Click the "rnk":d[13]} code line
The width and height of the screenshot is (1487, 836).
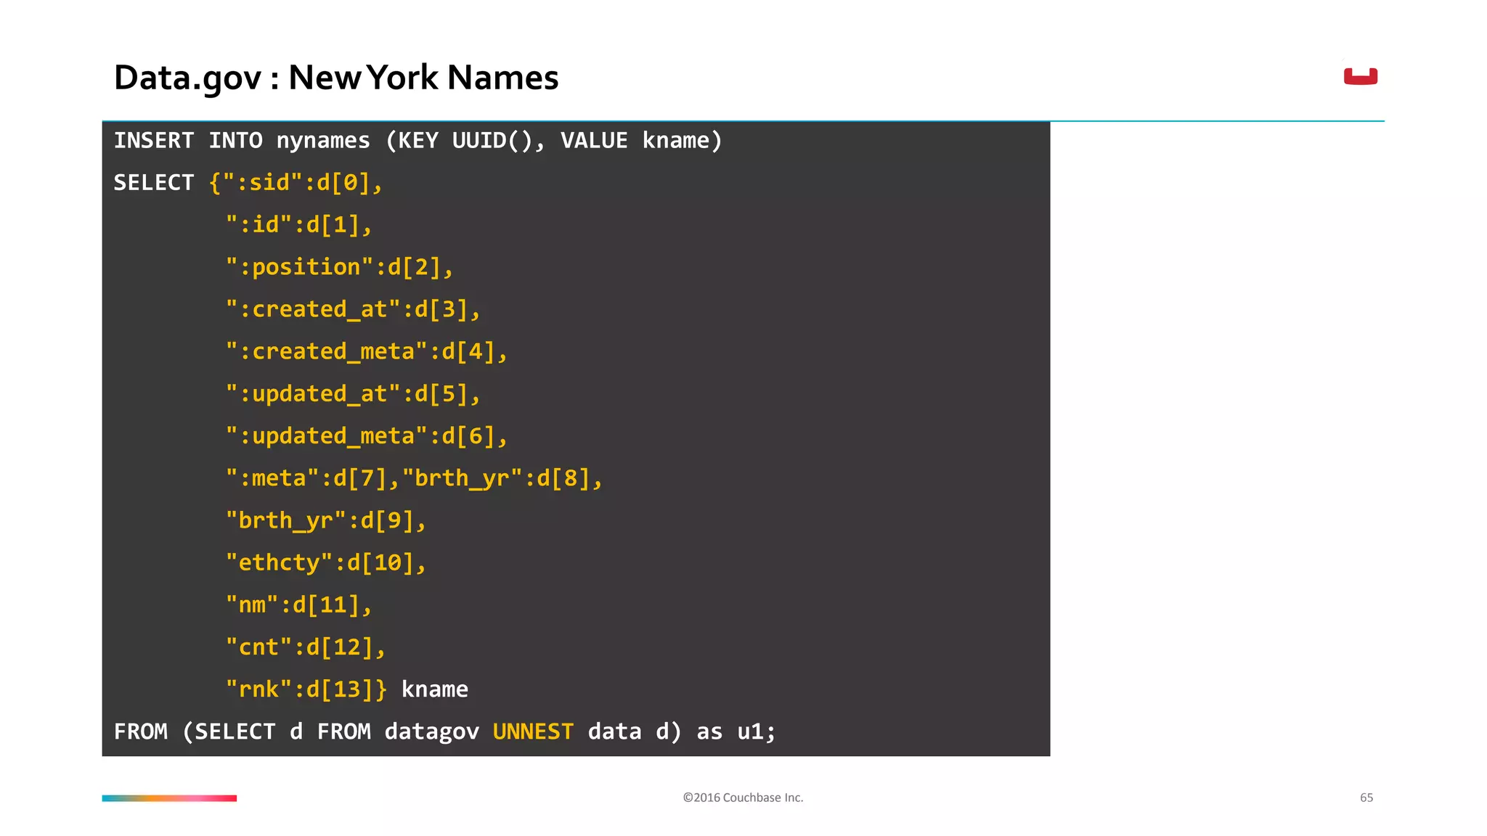tap(346, 689)
